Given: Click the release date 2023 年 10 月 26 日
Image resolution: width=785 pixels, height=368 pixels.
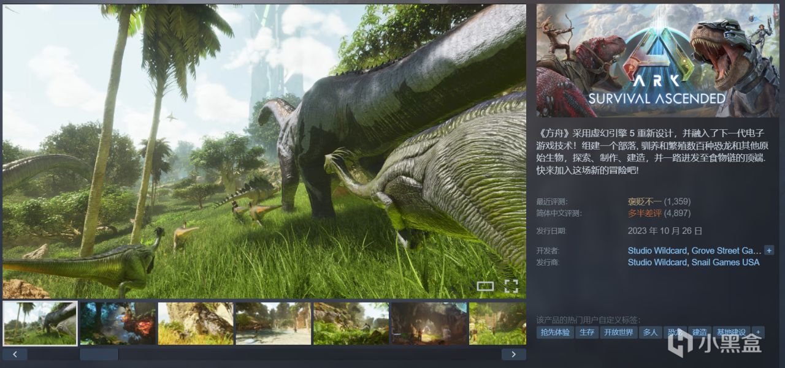Looking at the screenshot, I should (x=665, y=231).
